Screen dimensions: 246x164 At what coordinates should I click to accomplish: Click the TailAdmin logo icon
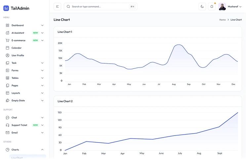coord(6,8)
